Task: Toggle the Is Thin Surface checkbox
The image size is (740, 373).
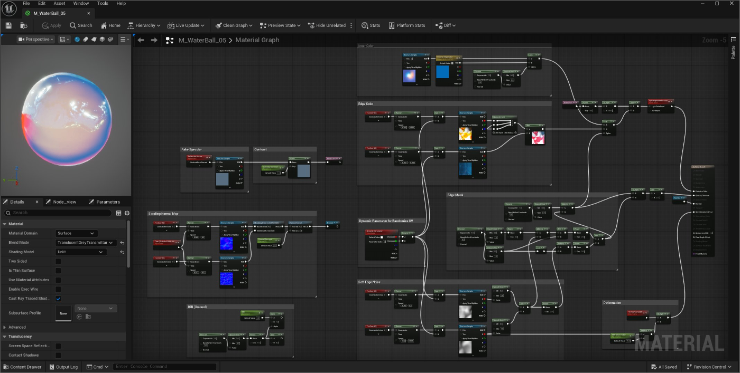Action: tap(58, 271)
